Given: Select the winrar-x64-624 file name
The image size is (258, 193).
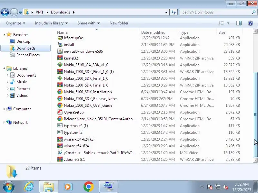Looking at the screenshot, I should [76, 146].
